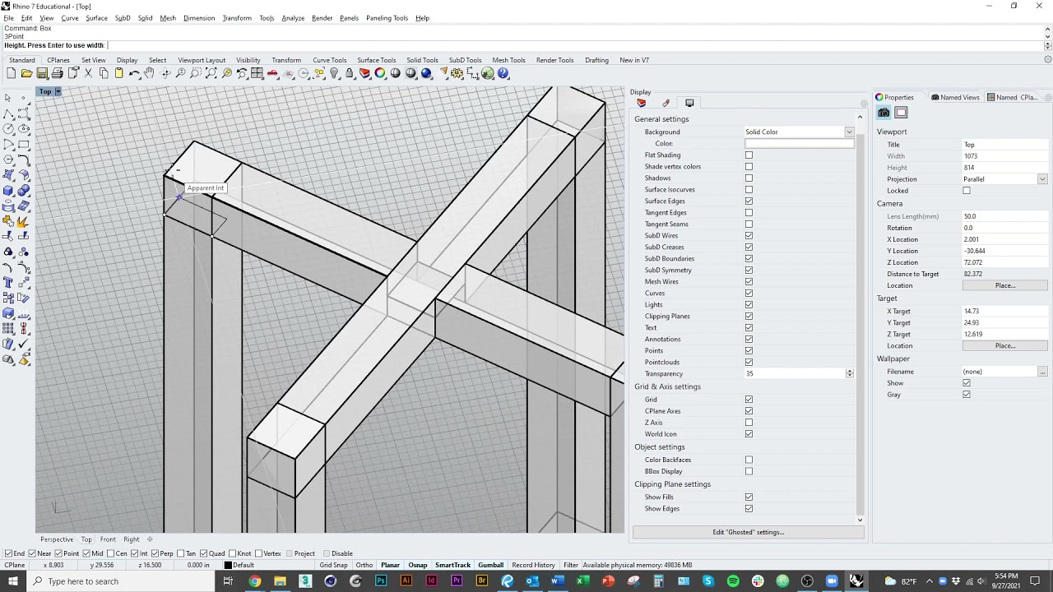
Task: Check the Locked viewport checkbox
Action: pyautogui.click(x=967, y=191)
